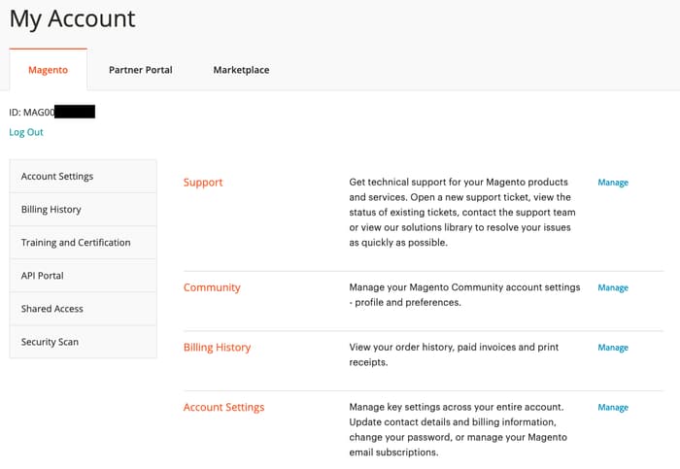Select API Portal in sidebar

coord(43,276)
